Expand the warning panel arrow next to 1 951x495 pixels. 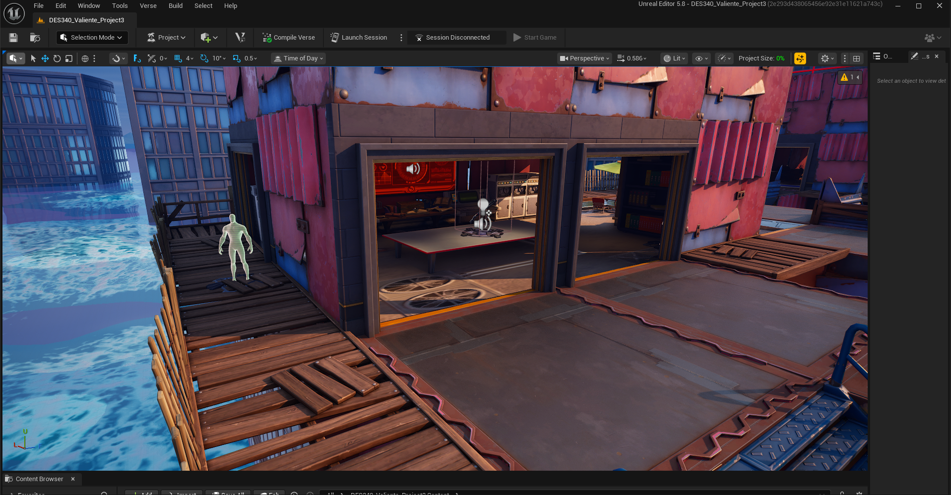coord(858,77)
